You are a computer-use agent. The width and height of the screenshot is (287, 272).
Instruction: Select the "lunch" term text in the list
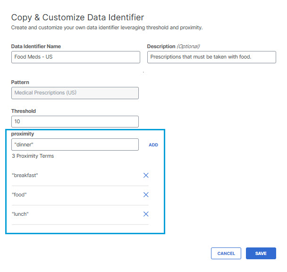(x=20, y=214)
